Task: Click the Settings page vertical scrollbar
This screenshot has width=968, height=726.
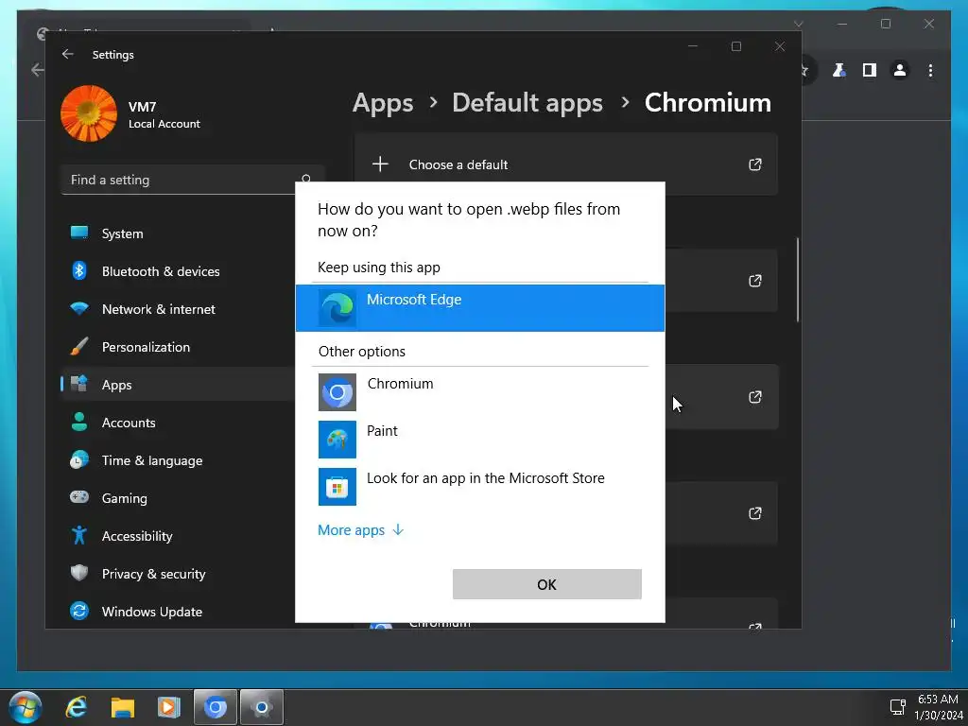Action: click(x=798, y=280)
